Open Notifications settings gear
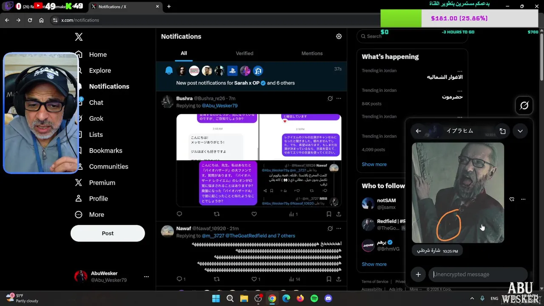544x306 pixels. click(x=339, y=37)
